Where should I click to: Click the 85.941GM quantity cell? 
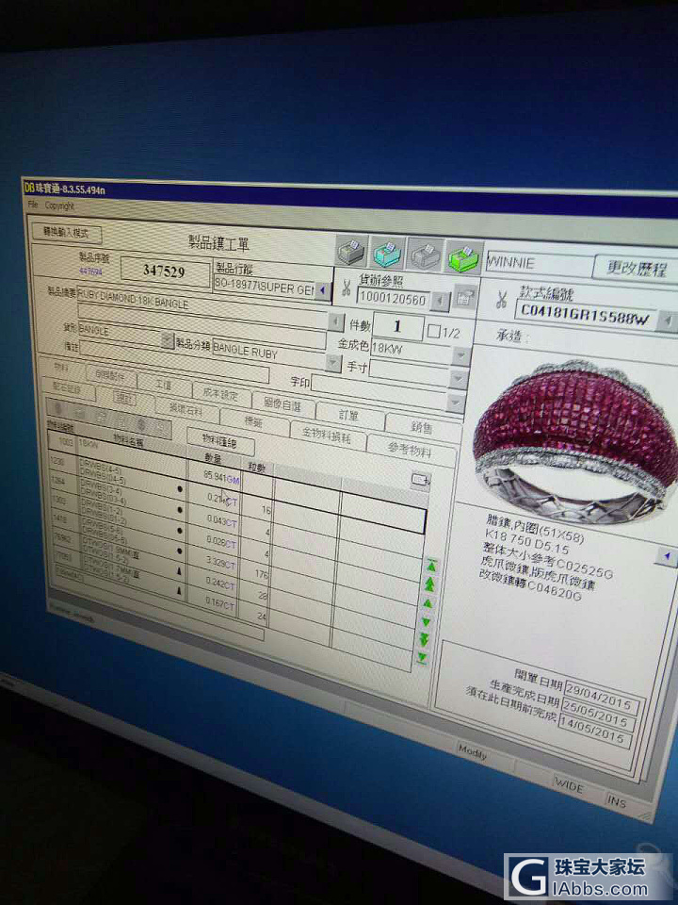point(216,477)
